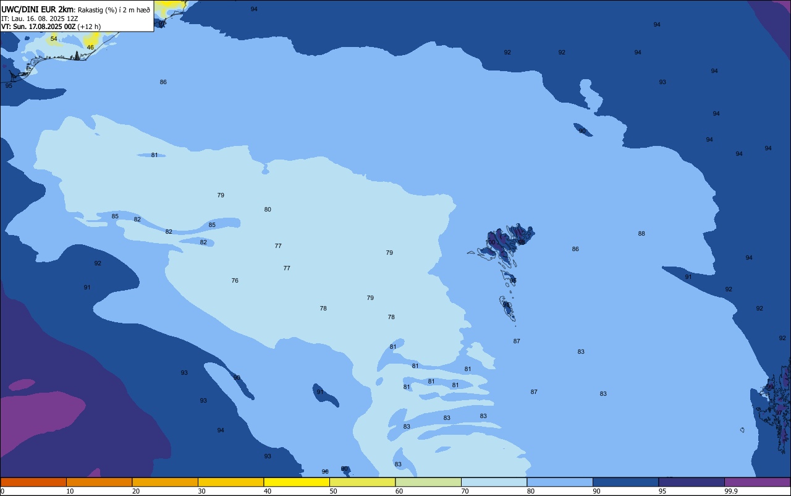Click the purple legend swatch above 99.9
Screen dimensions: 791x496
[x=757, y=482]
